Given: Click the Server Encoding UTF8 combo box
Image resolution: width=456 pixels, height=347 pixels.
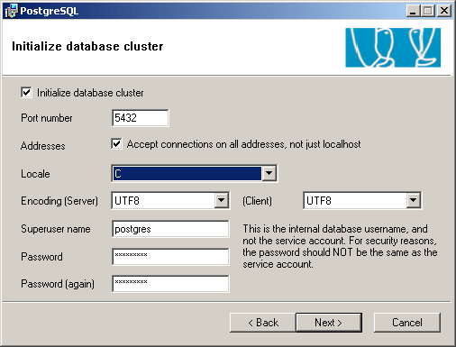Looking at the screenshot, I should (170, 200).
